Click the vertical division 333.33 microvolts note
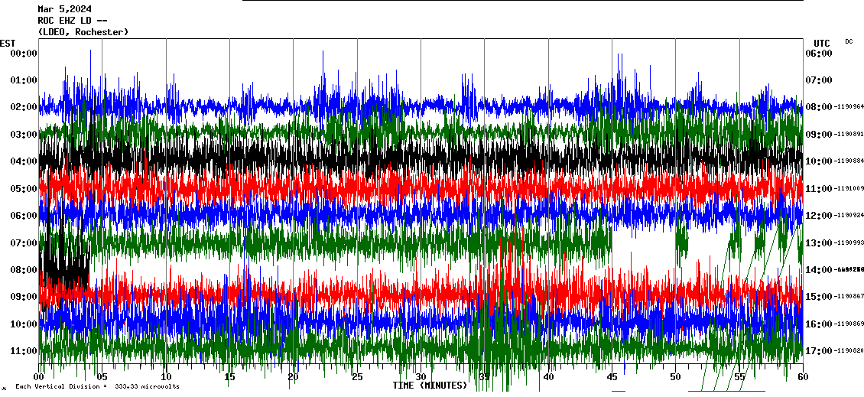Screen dimensions: 864x397 click(97, 387)
